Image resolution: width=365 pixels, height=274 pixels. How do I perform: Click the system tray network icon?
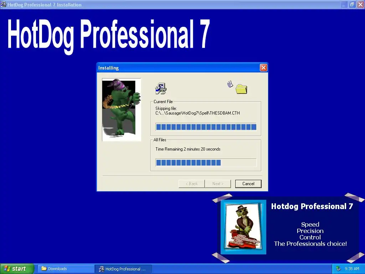point(339,269)
